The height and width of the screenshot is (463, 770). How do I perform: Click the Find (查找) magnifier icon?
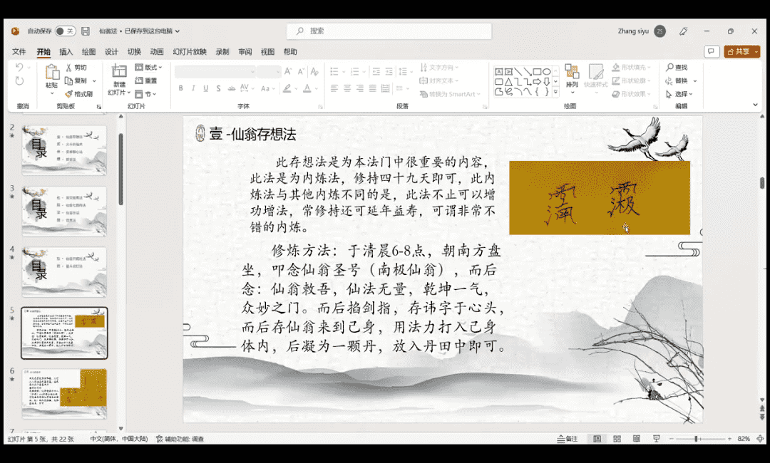[x=670, y=68]
